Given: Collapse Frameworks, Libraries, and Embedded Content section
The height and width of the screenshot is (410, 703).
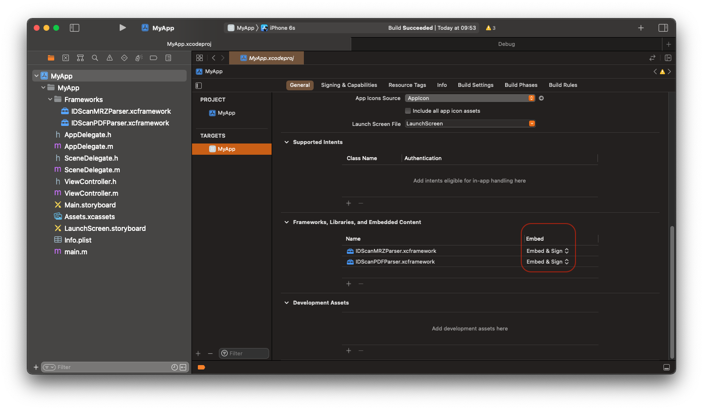Looking at the screenshot, I should (x=287, y=222).
